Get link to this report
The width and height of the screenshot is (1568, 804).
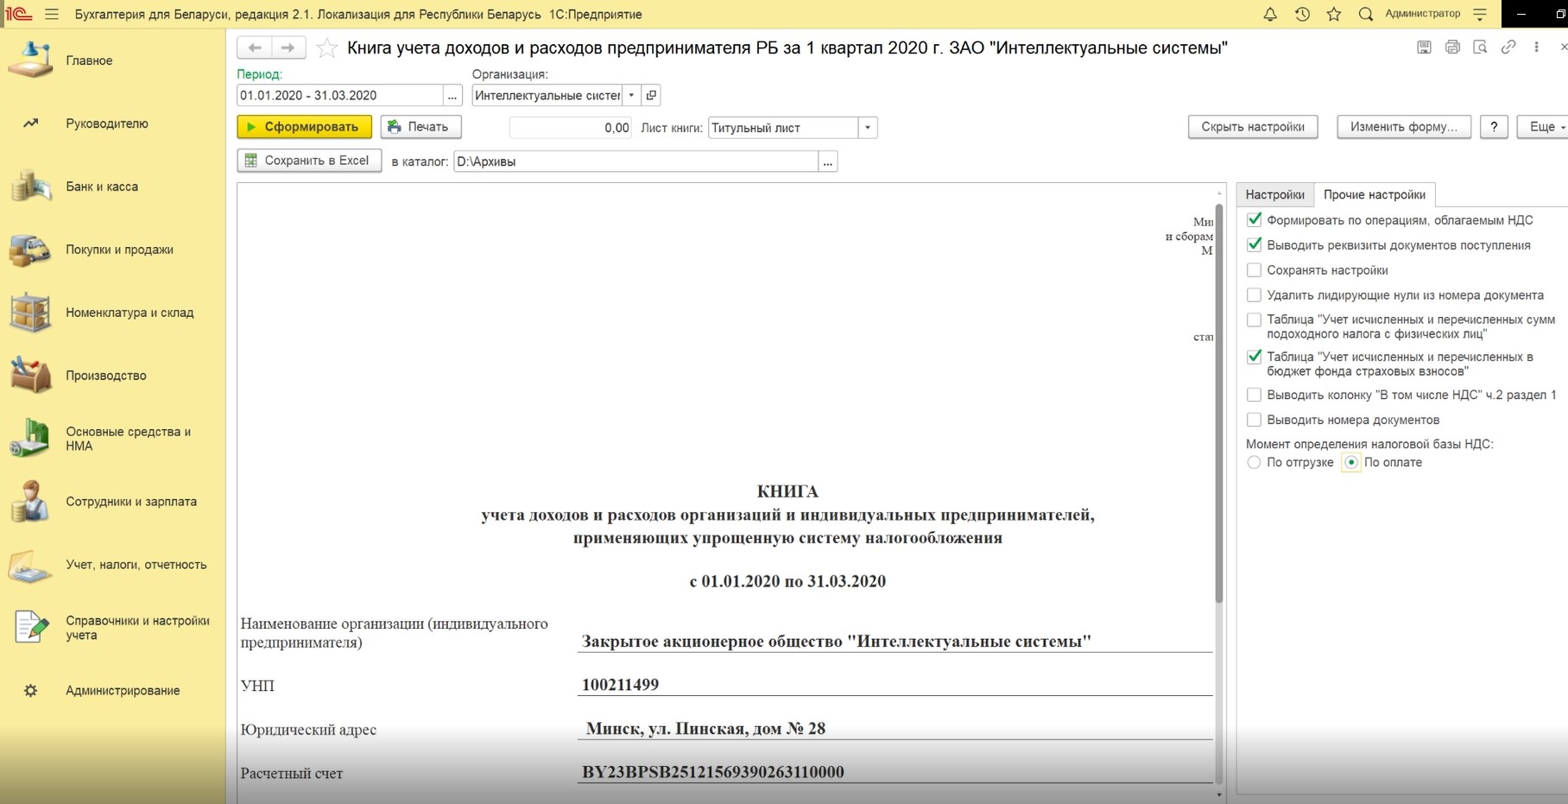pos(1508,47)
